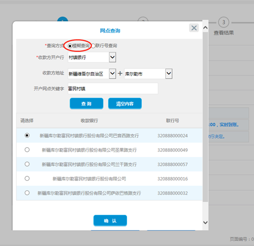Click the scrollbar up arrow icon
254x246 pixels.
205,28
